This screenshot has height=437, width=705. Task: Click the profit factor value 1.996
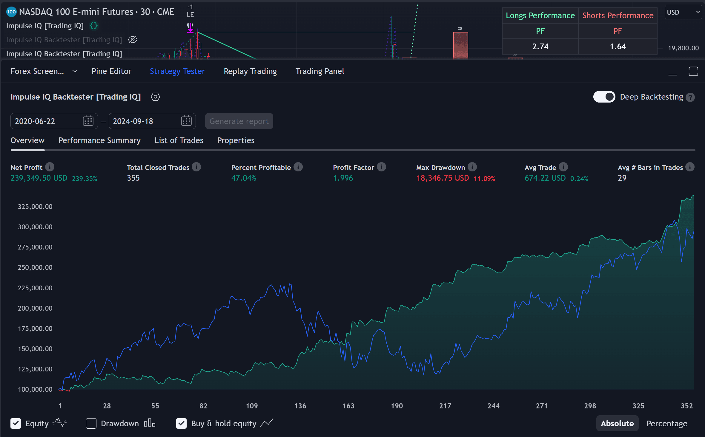(x=343, y=178)
